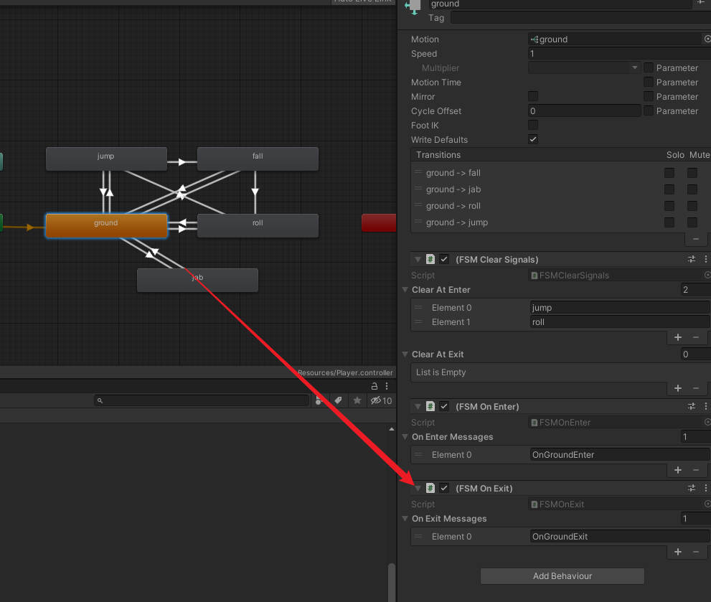The image size is (711, 602).
Task: Toggle the Mirror checkbox
Action: (x=533, y=96)
